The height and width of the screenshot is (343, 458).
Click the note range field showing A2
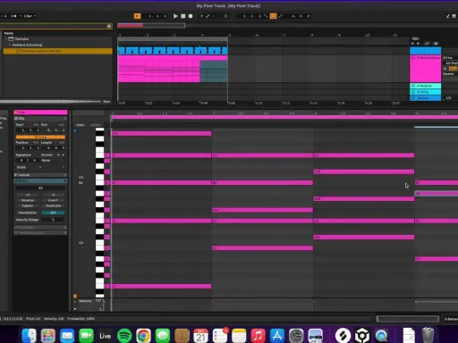(x=40, y=188)
